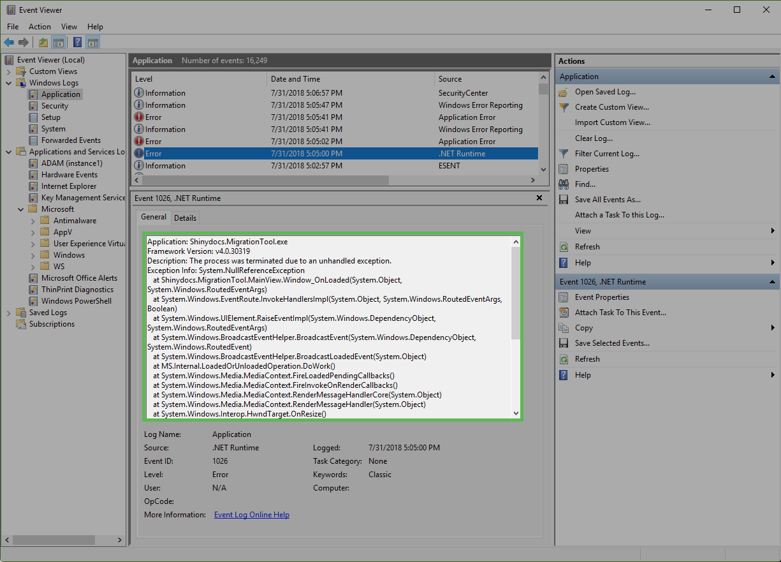
Task: Expand the Antimalware folder node
Action: [33, 221]
